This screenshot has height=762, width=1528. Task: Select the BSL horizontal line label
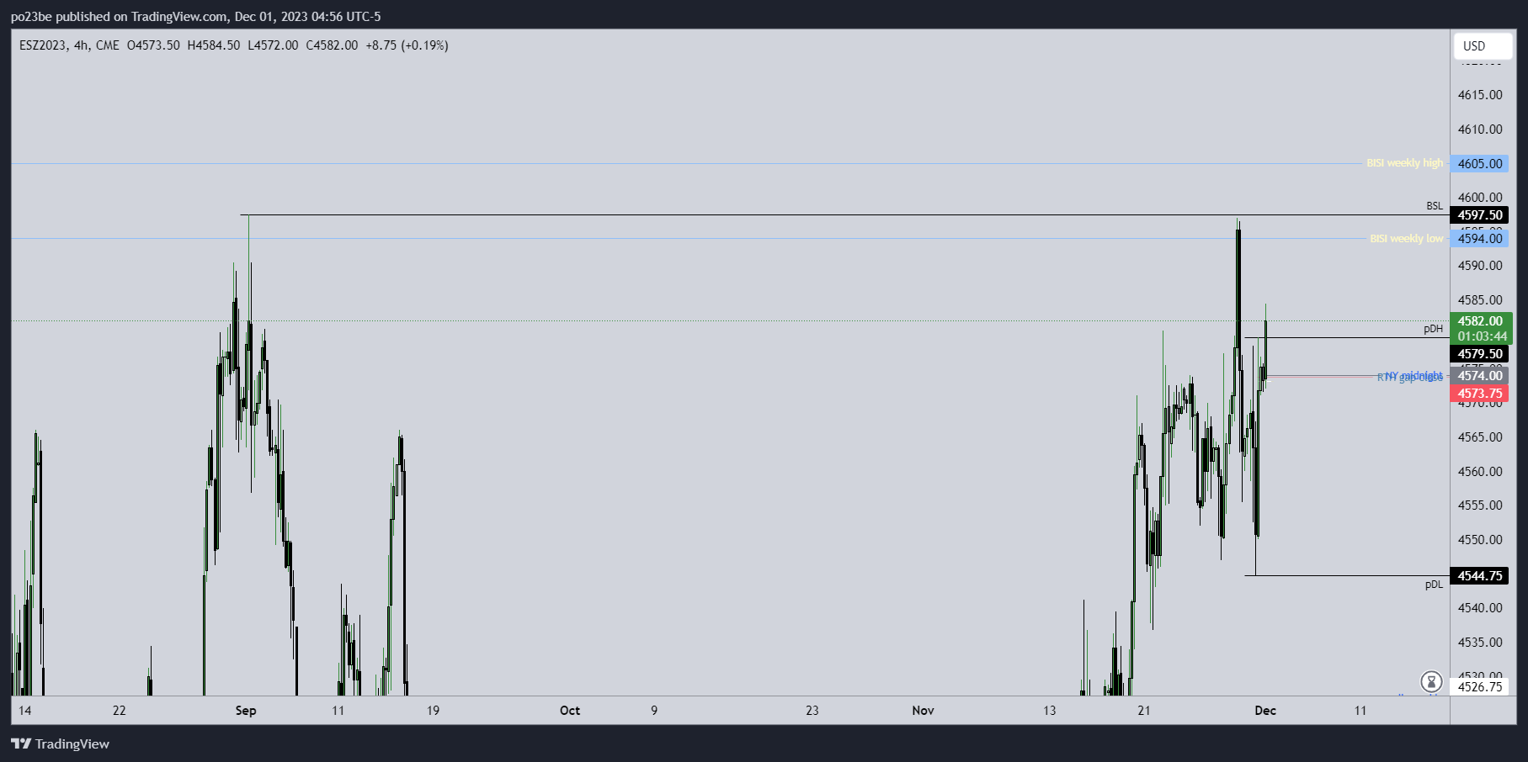tap(1434, 206)
